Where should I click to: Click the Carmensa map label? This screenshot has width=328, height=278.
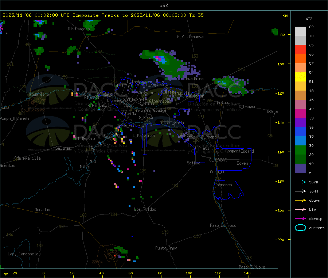pos(223,185)
